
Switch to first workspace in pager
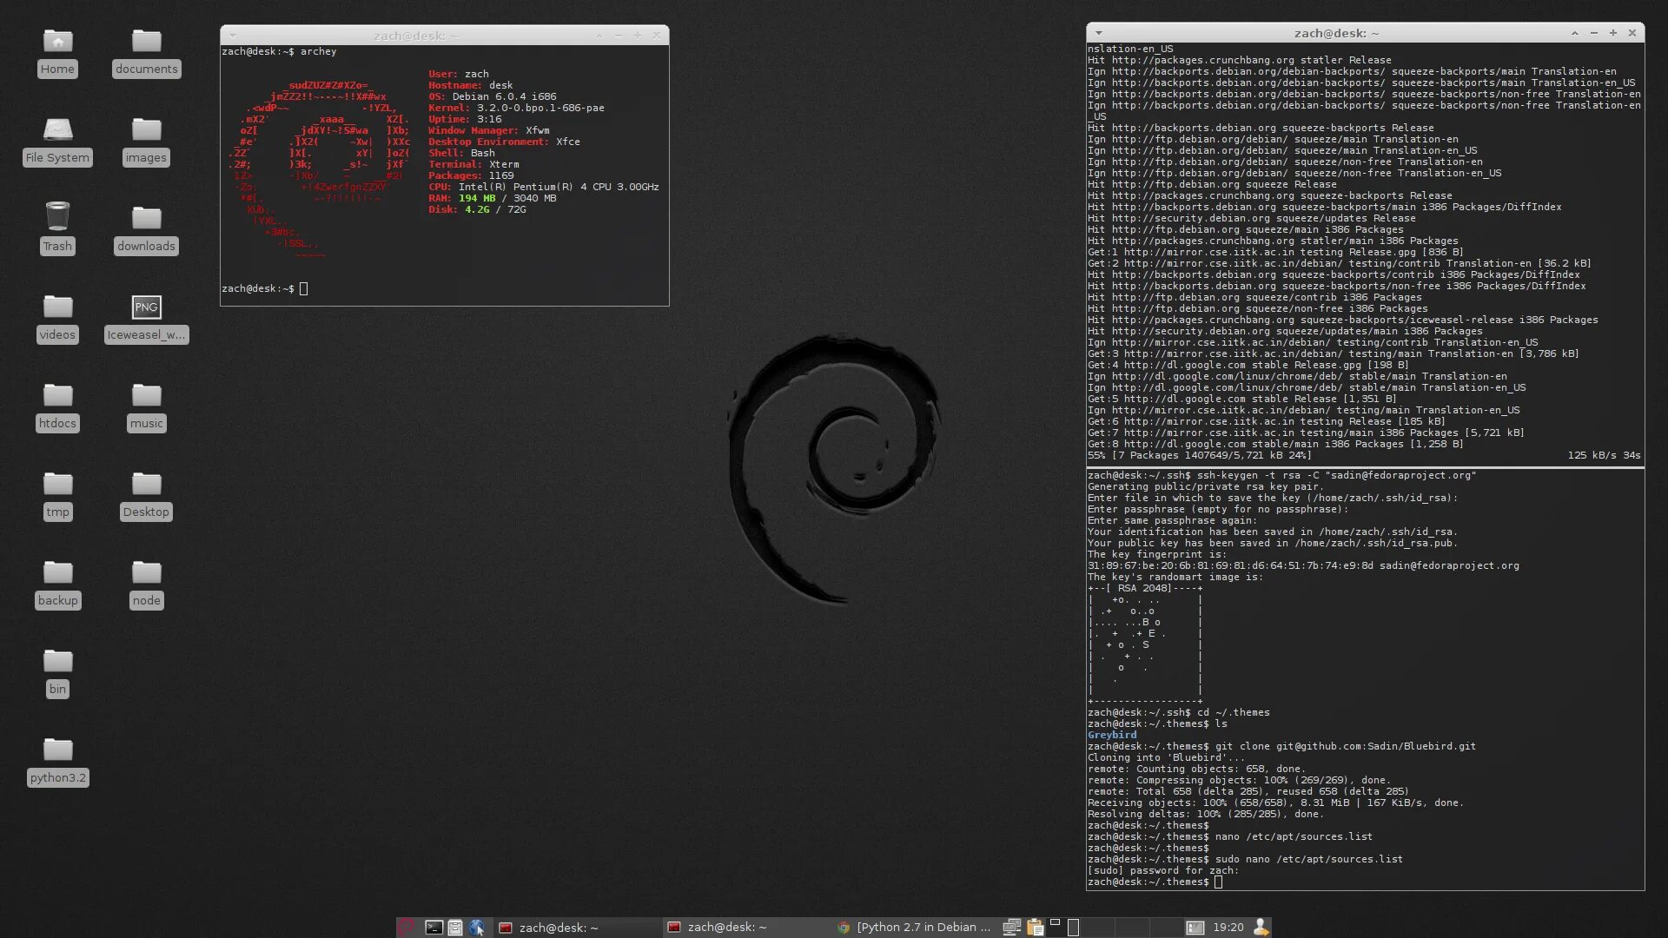tap(1063, 928)
